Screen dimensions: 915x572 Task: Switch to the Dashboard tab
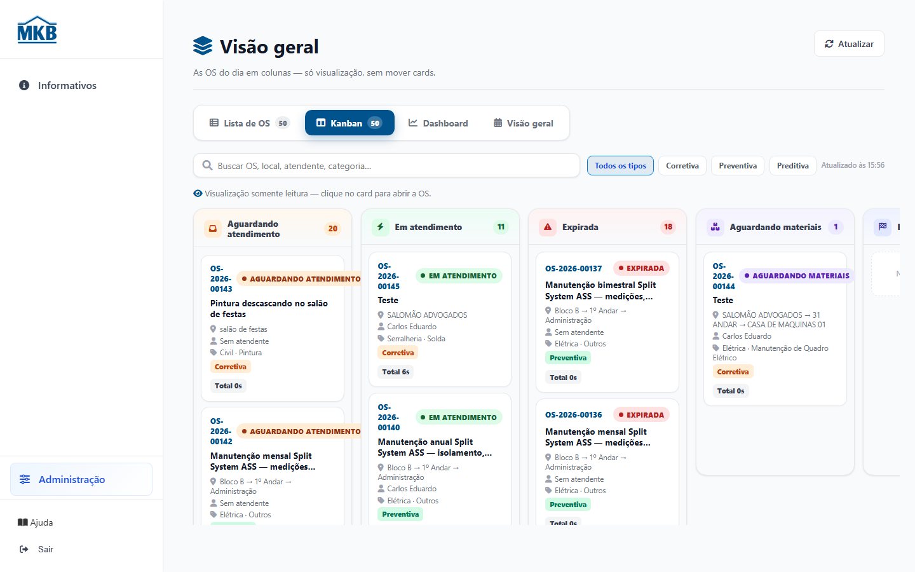click(438, 123)
